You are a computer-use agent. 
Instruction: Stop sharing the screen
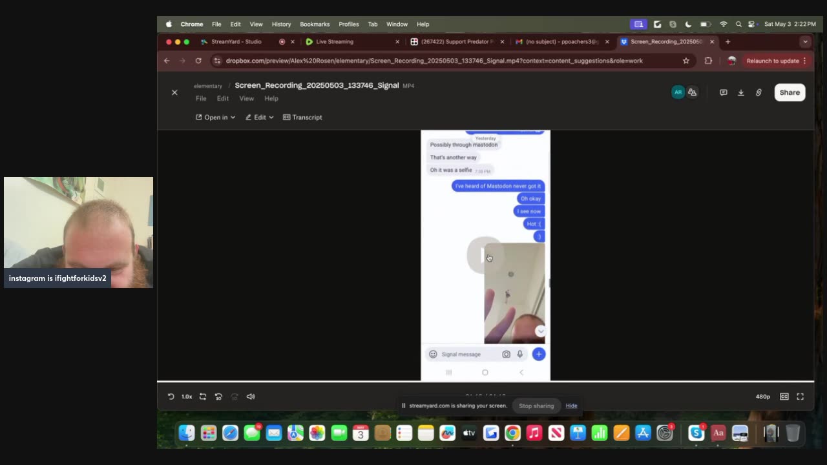tap(536, 406)
